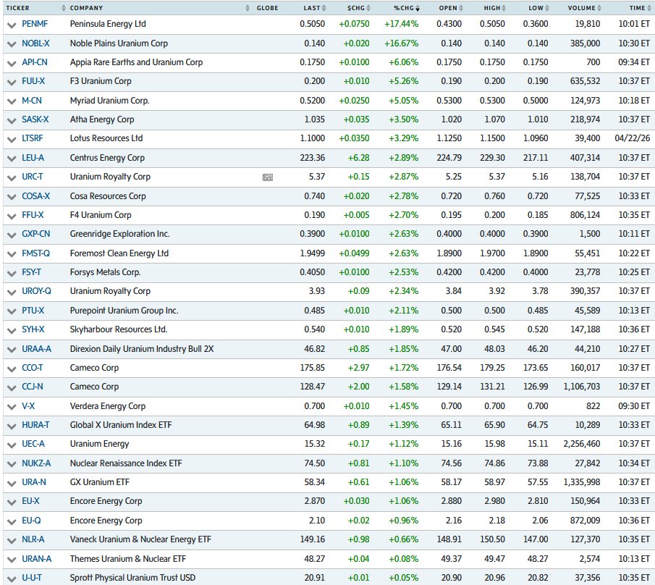Expand the GXP-CN row chevron
655x585 pixels.
pos(12,235)
